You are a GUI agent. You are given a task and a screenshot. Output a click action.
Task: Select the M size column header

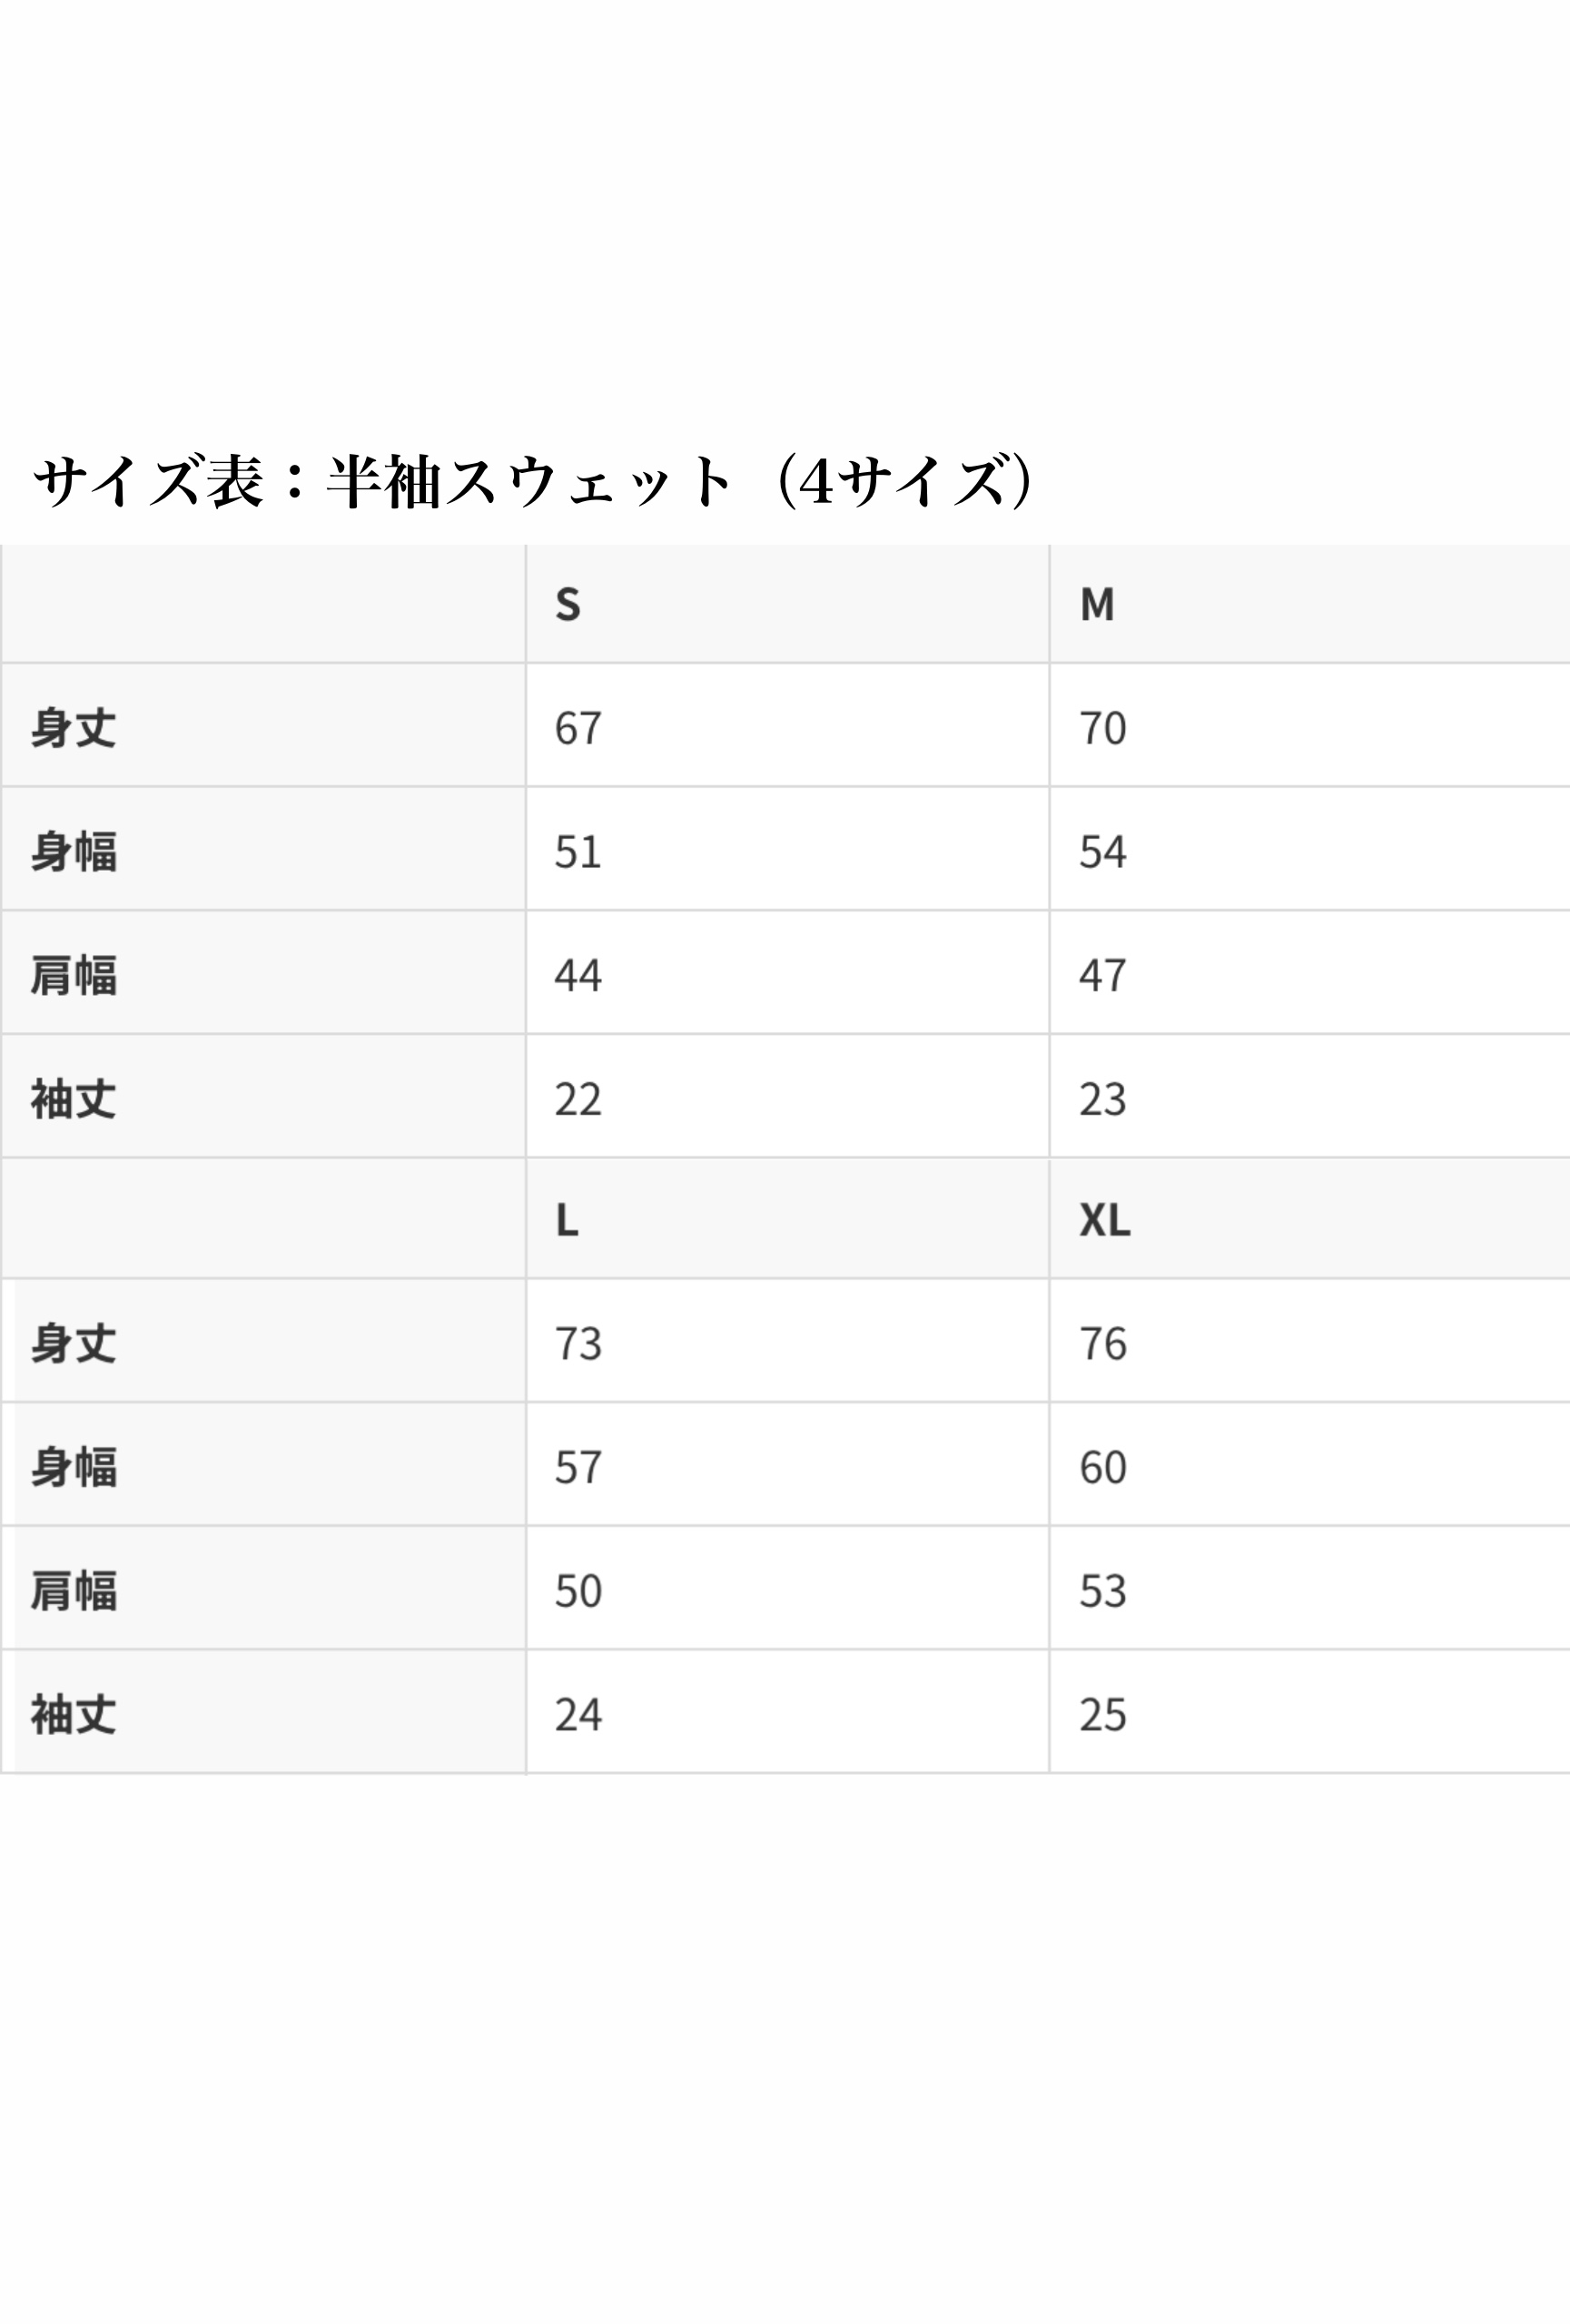pyautogui.click(x=1097, y=604)
